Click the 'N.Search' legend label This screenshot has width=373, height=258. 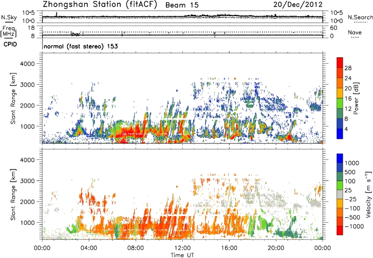[x=360, y=17]
